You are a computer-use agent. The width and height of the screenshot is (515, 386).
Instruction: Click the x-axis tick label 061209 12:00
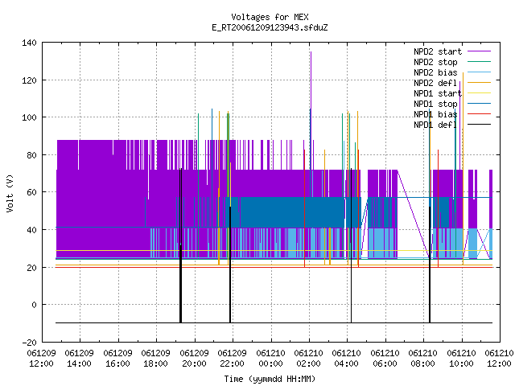click(x=41, y=359)
